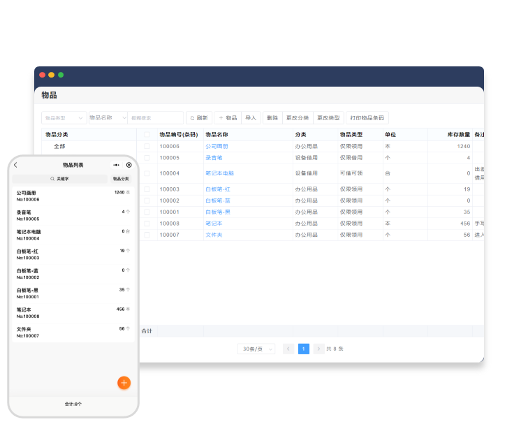Tap the 关键字 search field on phone

click(x=59, y=179)
